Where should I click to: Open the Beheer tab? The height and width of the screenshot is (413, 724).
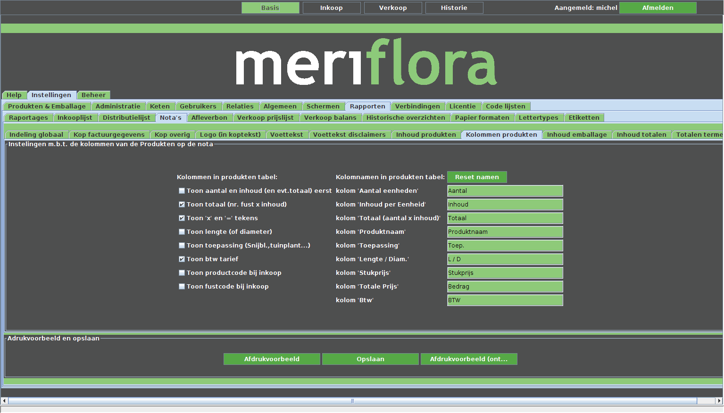pos(93,95)
